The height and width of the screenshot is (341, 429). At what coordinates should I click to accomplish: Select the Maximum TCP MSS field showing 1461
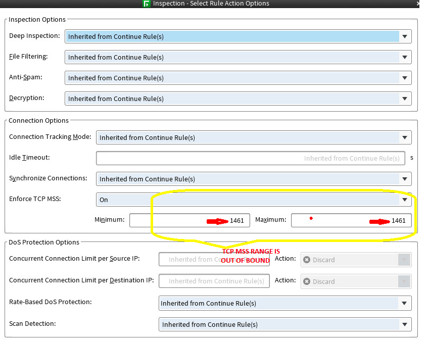point(351,220)
